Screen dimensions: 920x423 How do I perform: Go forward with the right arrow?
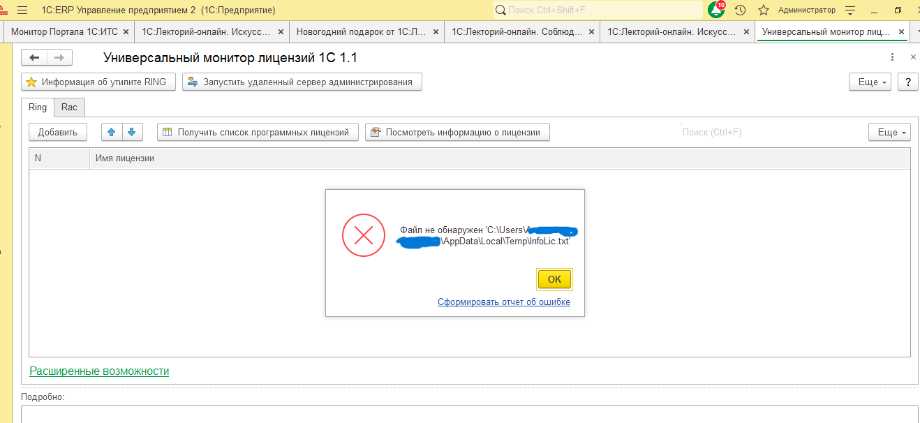tap(59, 58)
